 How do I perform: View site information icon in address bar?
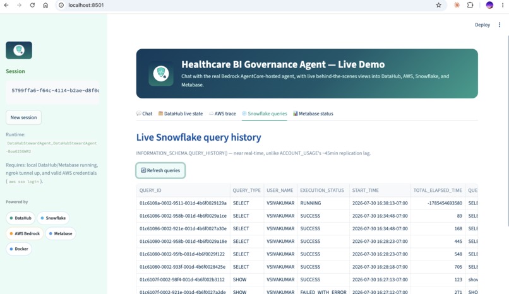click(x=61, y=5)
